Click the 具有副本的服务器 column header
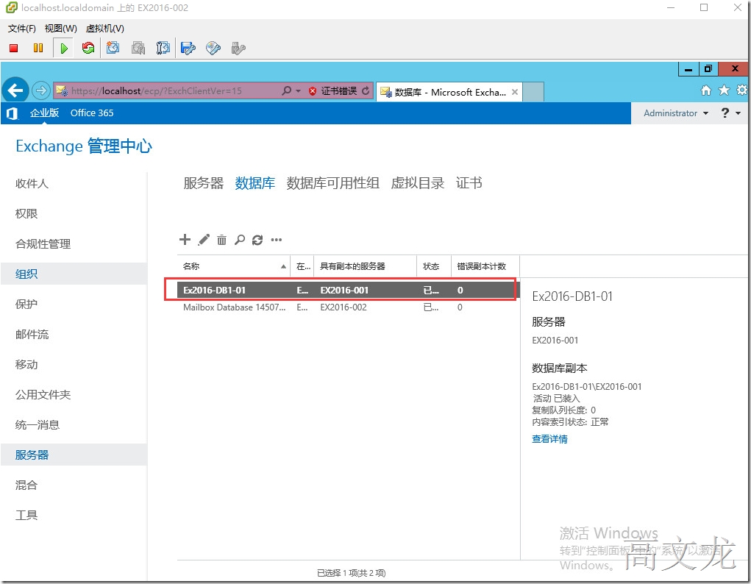This screenshot has width=751, height=584. click(365, 266)
